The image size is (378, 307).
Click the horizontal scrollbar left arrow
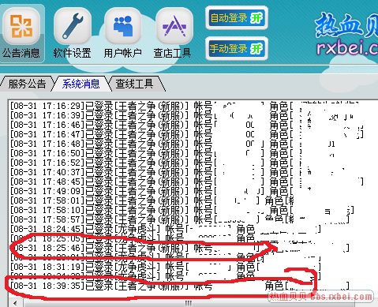(15, 303)
